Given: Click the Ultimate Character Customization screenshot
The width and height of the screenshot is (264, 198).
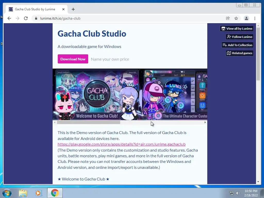Looking at the screenshot, I should (175, 94).
